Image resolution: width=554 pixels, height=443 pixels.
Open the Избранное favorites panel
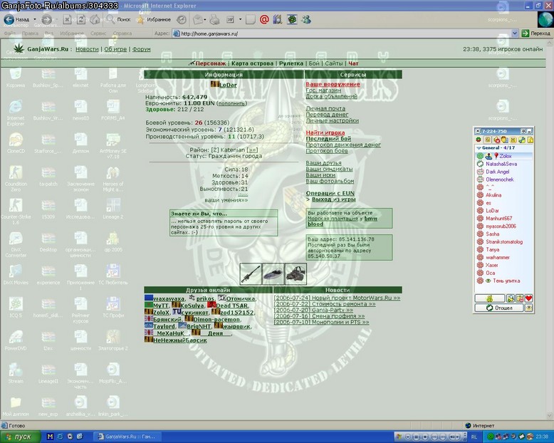154,20
